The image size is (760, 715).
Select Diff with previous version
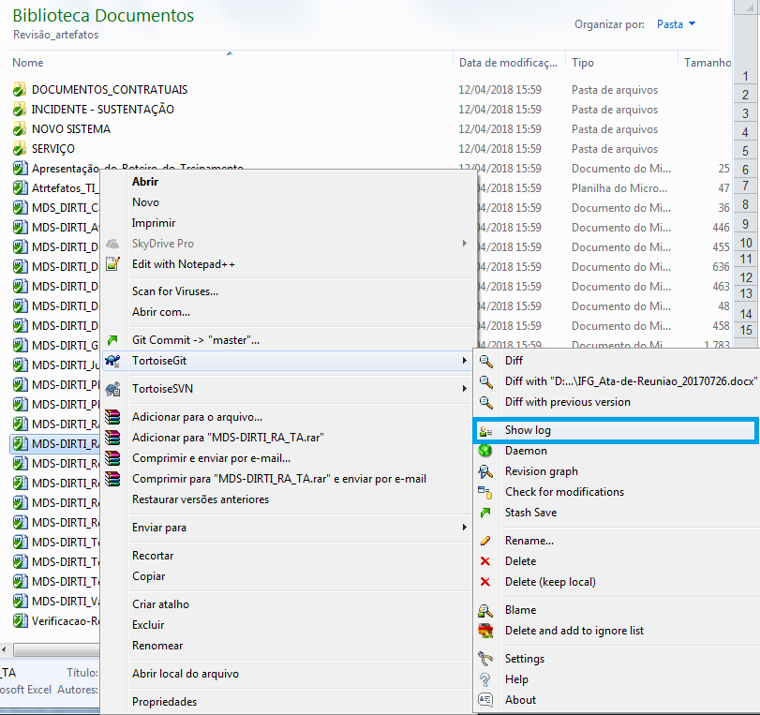[x=567, y=402]
